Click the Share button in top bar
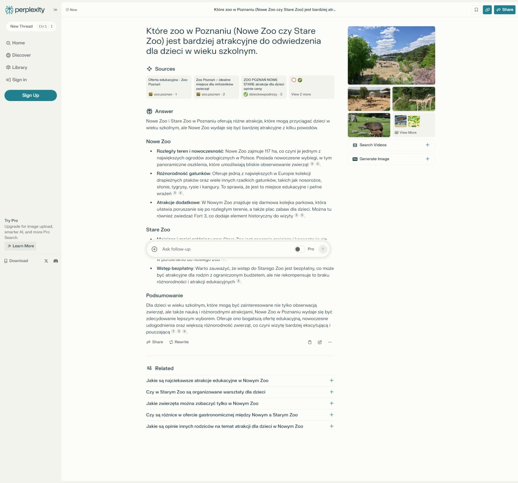518x483 pixels. pos(505,10)
